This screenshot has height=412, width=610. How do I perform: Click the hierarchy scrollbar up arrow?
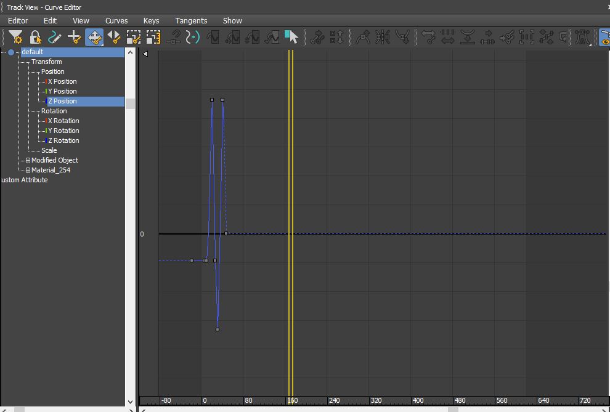[131, 52]
